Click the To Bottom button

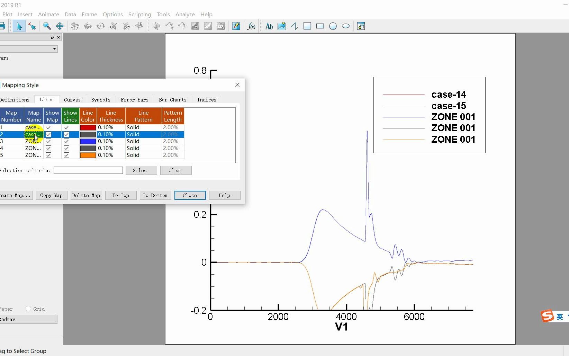pyautogui.click(x=155, y=195)
